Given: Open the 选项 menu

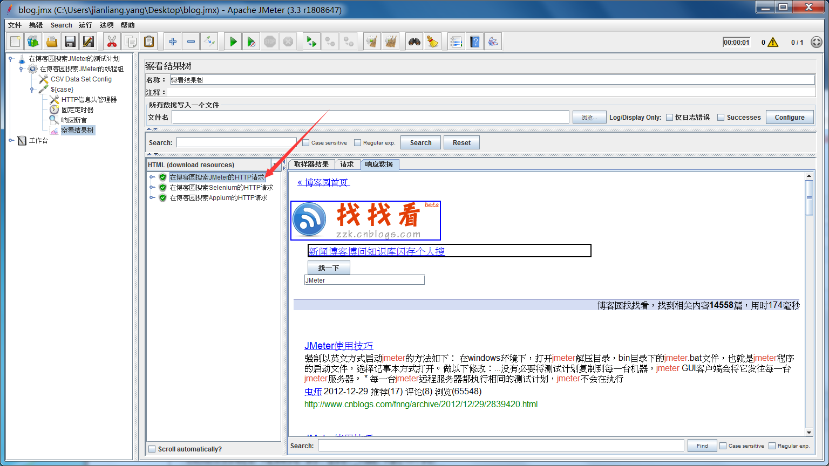Looking at the screenshot, I should pyautogui.click(x=107, y=25).
